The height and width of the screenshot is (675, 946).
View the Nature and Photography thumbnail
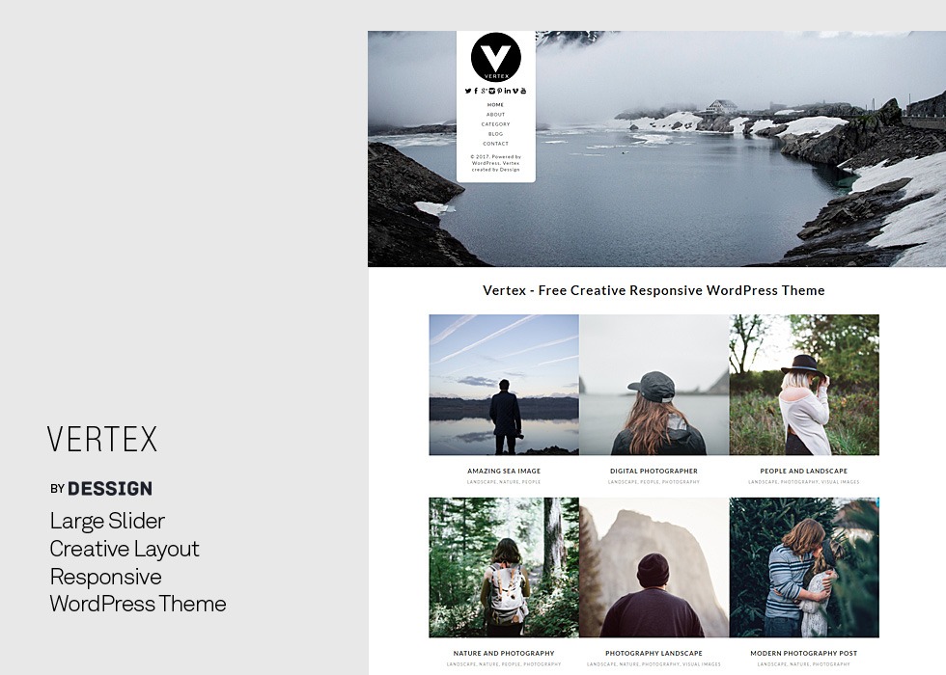pos(504,567)
